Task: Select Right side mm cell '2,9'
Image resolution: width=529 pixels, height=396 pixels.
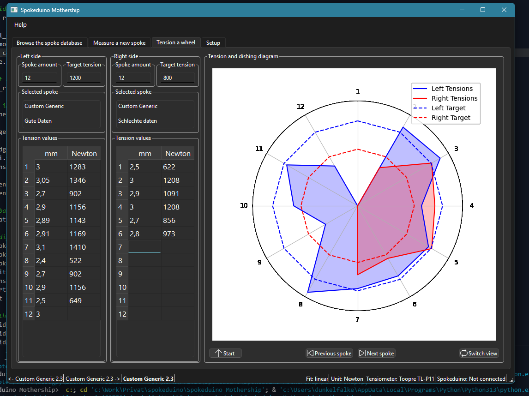Action: tap(145, 193)
